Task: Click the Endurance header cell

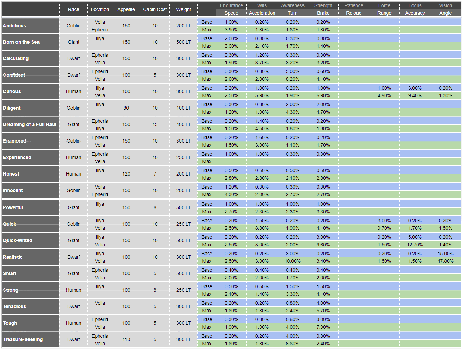Action: click(x=231, y=5)
